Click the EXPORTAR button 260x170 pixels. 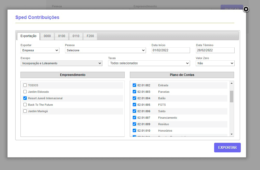[x=227, y=147]
